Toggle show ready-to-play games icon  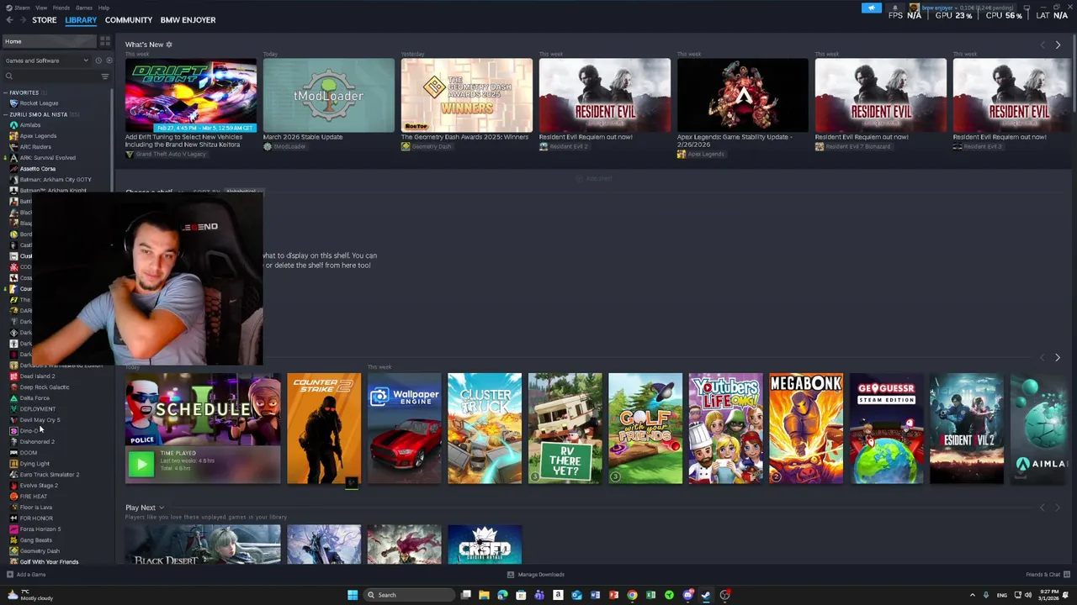(109, 60)
